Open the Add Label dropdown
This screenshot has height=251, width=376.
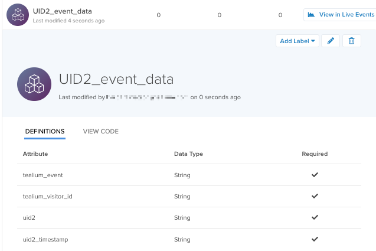tap(297, 41)
